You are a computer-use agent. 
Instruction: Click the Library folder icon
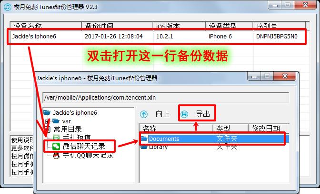point(144,147)
